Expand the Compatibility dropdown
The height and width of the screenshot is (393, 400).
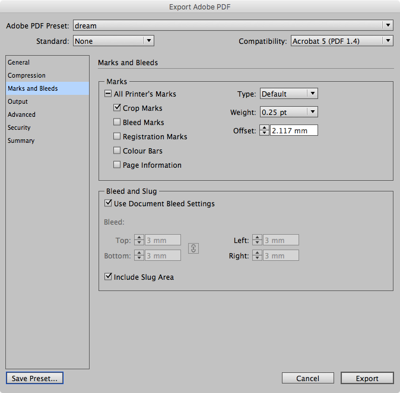point(342,41)
